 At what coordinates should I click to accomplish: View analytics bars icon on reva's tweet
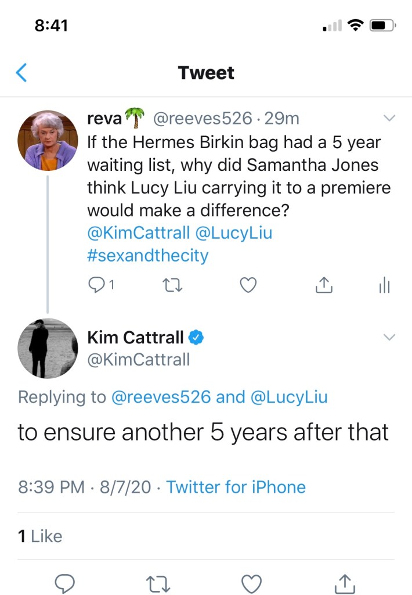[x=384, y=285]
